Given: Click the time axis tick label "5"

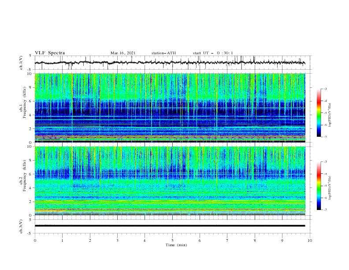Looking at the screenshot, I should tap(172, 240).
